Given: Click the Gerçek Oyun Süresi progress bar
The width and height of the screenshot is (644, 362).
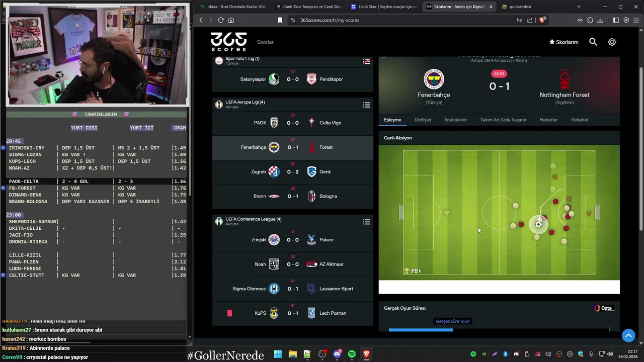Looking at the screenshot, I should pos(499,330).
